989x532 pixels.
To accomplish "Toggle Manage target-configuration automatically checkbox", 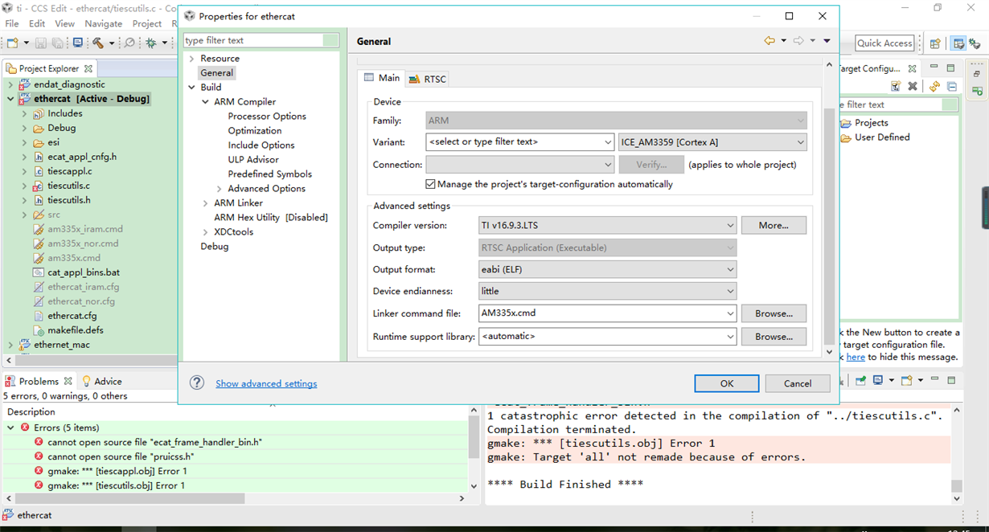I will point(431,184).
